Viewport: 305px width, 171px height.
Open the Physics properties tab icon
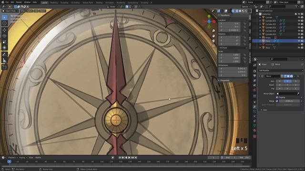254,116
